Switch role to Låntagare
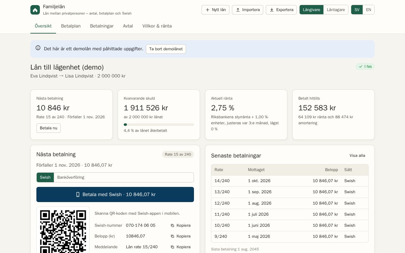The image size is (405, 253). coord(336,10)
